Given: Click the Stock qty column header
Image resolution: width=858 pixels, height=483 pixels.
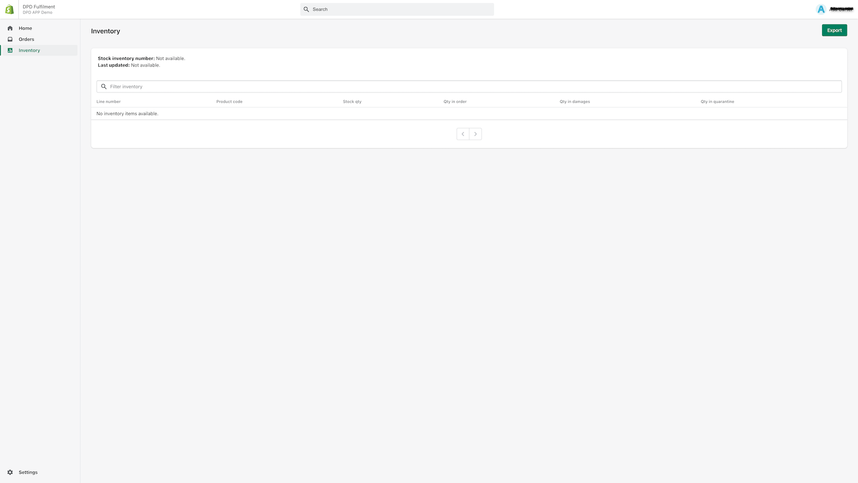Looking at the screenshot, I should pyautogui.click(x=352, y=101).
